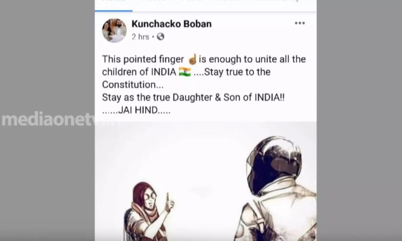Click the "JAI HIND" line of post
The image size is (402, 241).
coord(136,110)
